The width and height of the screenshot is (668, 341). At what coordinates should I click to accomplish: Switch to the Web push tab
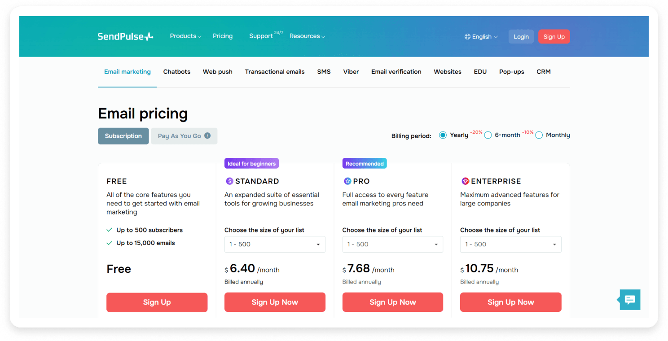point(218,72)
